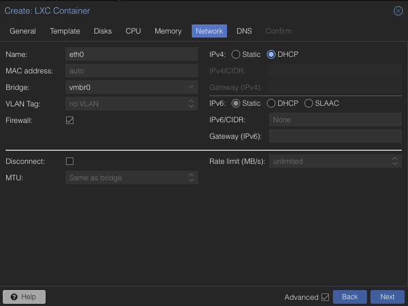Toggle the Advanced checkbox
Image resolution: width=408 pixels, height=306 pixels.
coord(325,297)
